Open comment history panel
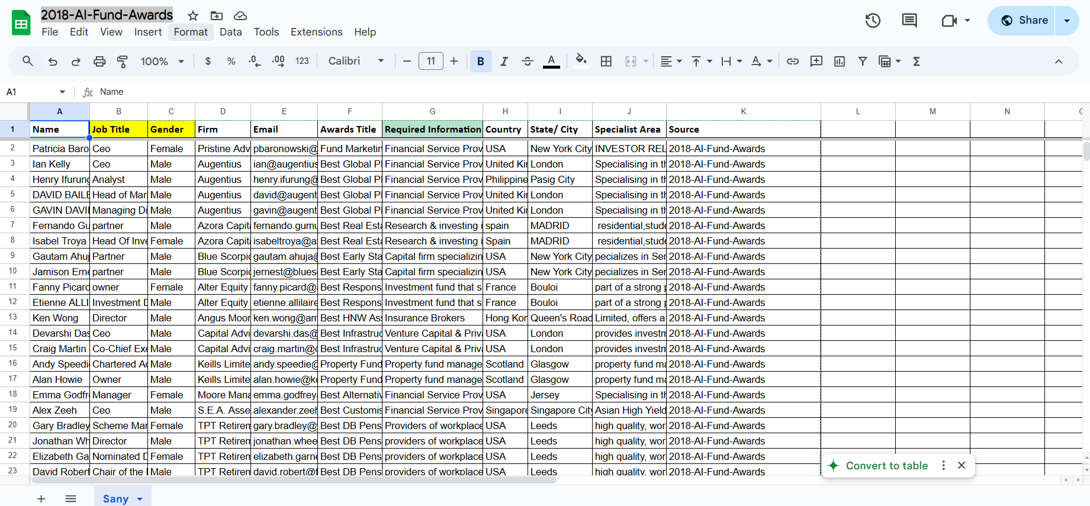 click(909, 21)
